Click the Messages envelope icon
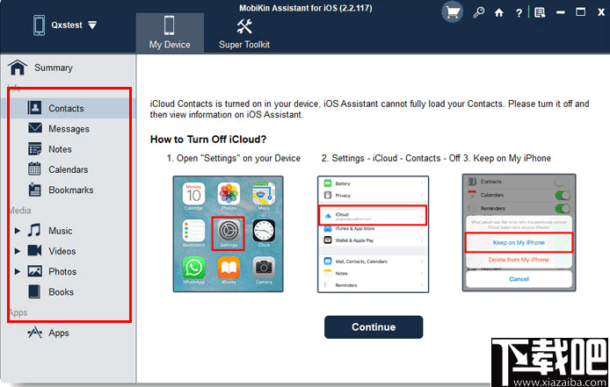 pyautogui.click(x=35, y=127)
